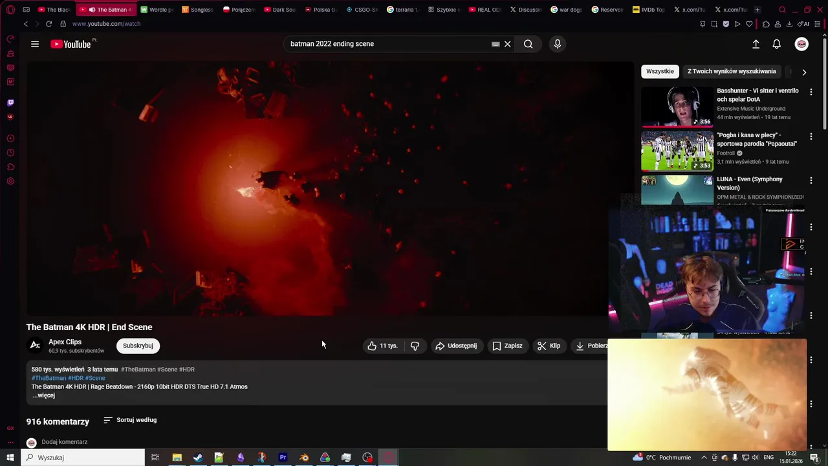The height and width of the screenshot is (466, 828).
Task: Focus the batman 2022 ending scene search field
Action: point(388,44)
